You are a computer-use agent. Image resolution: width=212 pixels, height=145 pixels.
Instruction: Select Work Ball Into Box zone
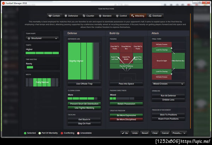[x=178, y=61]
